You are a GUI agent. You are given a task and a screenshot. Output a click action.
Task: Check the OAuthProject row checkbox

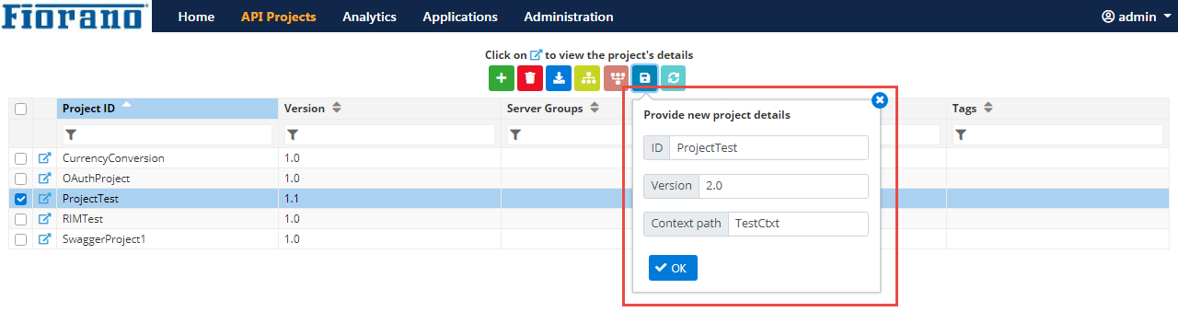pyautogui.click(x=20, y=179)
